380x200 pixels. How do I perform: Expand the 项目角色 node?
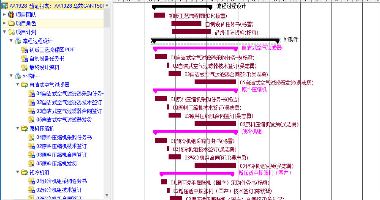4,23
